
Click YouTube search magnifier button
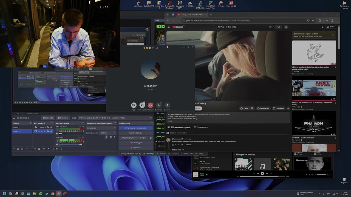coord(279,27)
